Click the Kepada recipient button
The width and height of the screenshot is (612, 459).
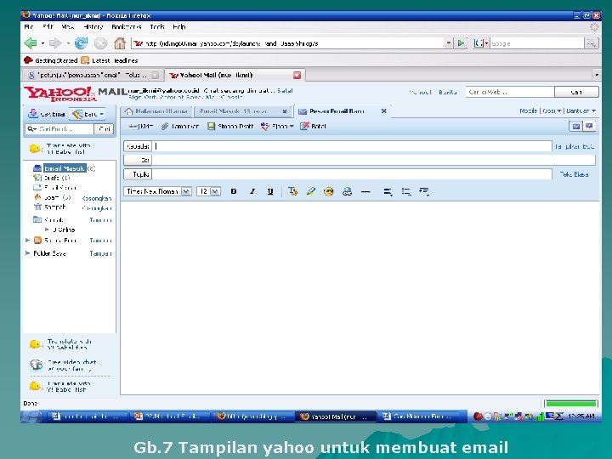138,146
